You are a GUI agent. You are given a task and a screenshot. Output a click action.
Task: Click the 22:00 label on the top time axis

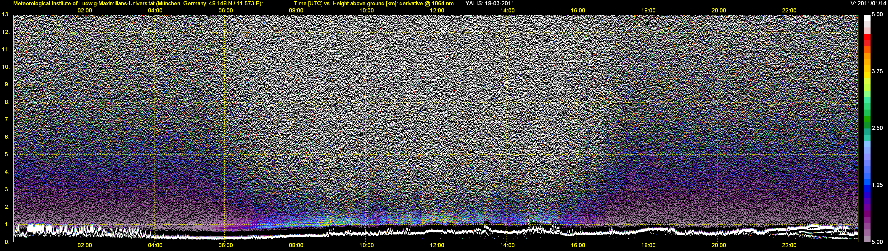pyautogui.click(x=789, y=11)
